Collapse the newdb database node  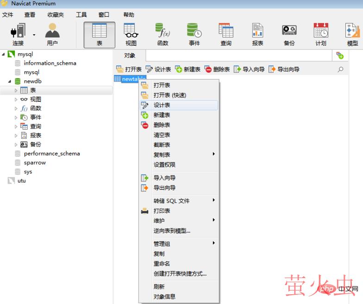pos(9,81)
